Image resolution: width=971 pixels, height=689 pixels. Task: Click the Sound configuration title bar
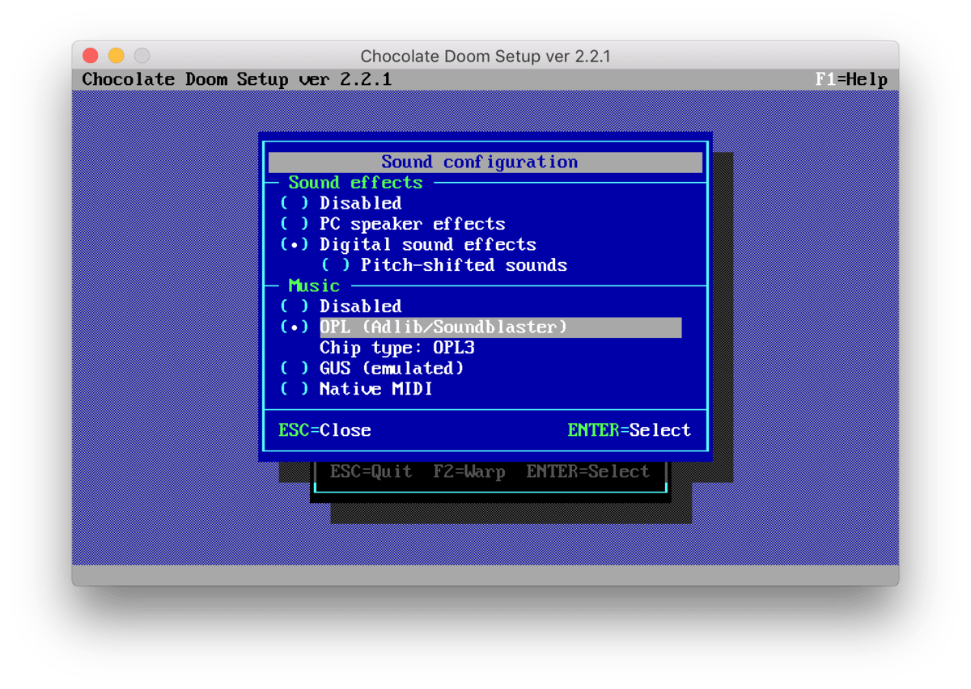click(485, 162)
